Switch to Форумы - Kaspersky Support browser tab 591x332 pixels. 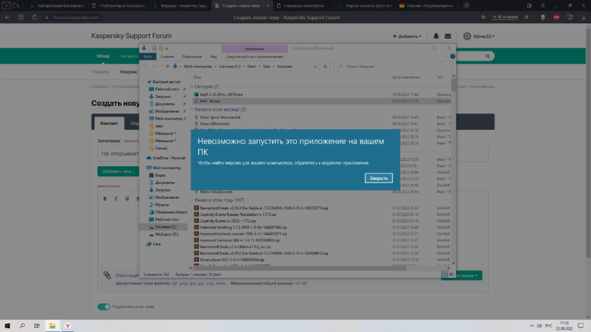180,6
